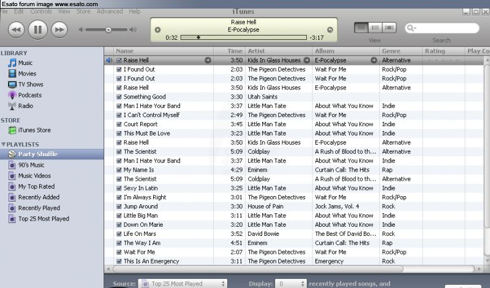The image size is (490, 288).
Task: Sort songs by Rating column header
Action: coord(443,51)
